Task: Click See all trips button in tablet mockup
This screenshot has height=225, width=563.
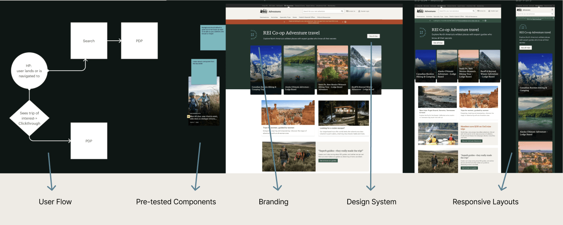Action: [x=438, y=43]
